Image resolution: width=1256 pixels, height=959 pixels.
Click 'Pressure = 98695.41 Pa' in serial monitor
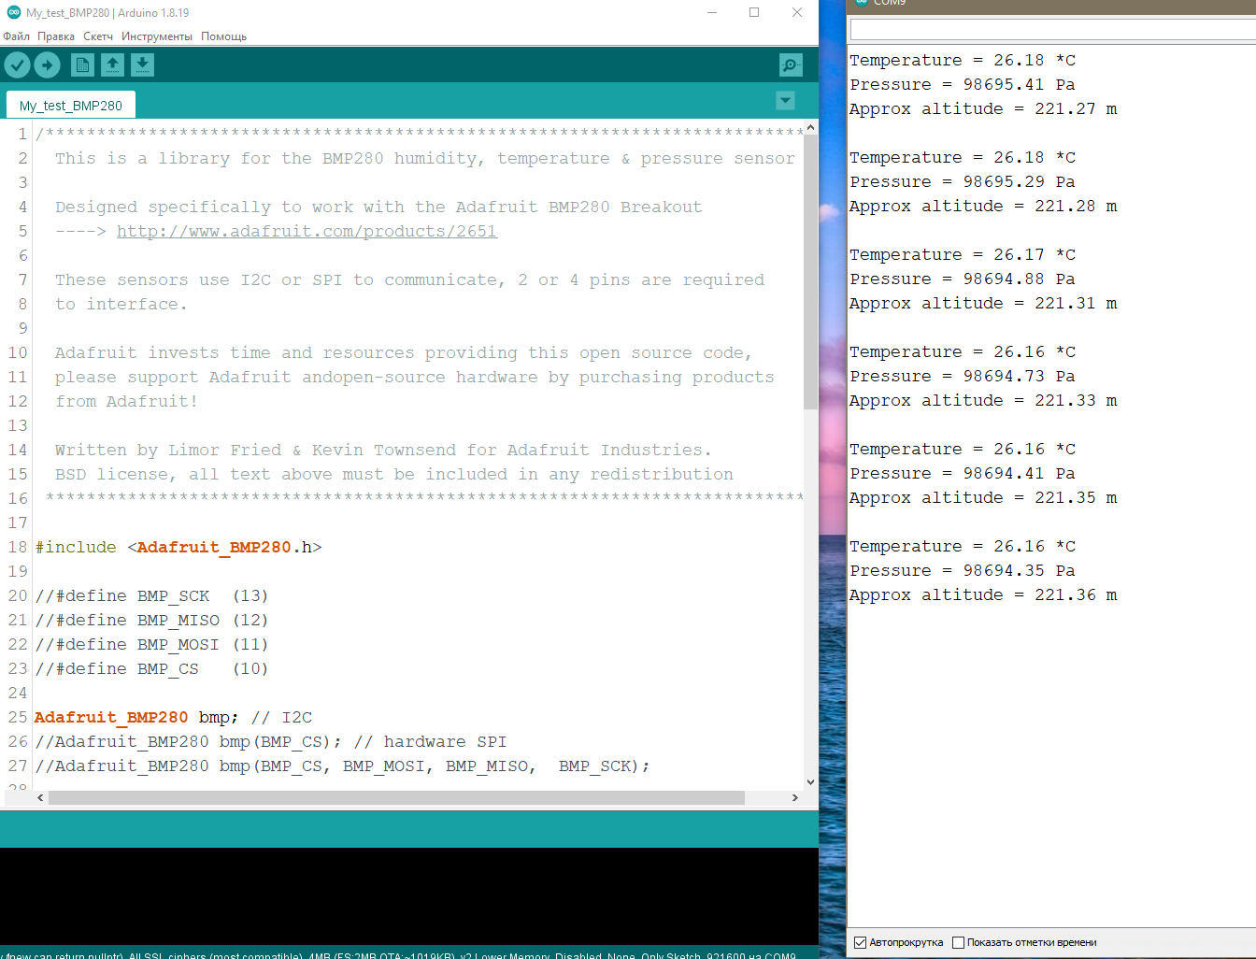963,84
